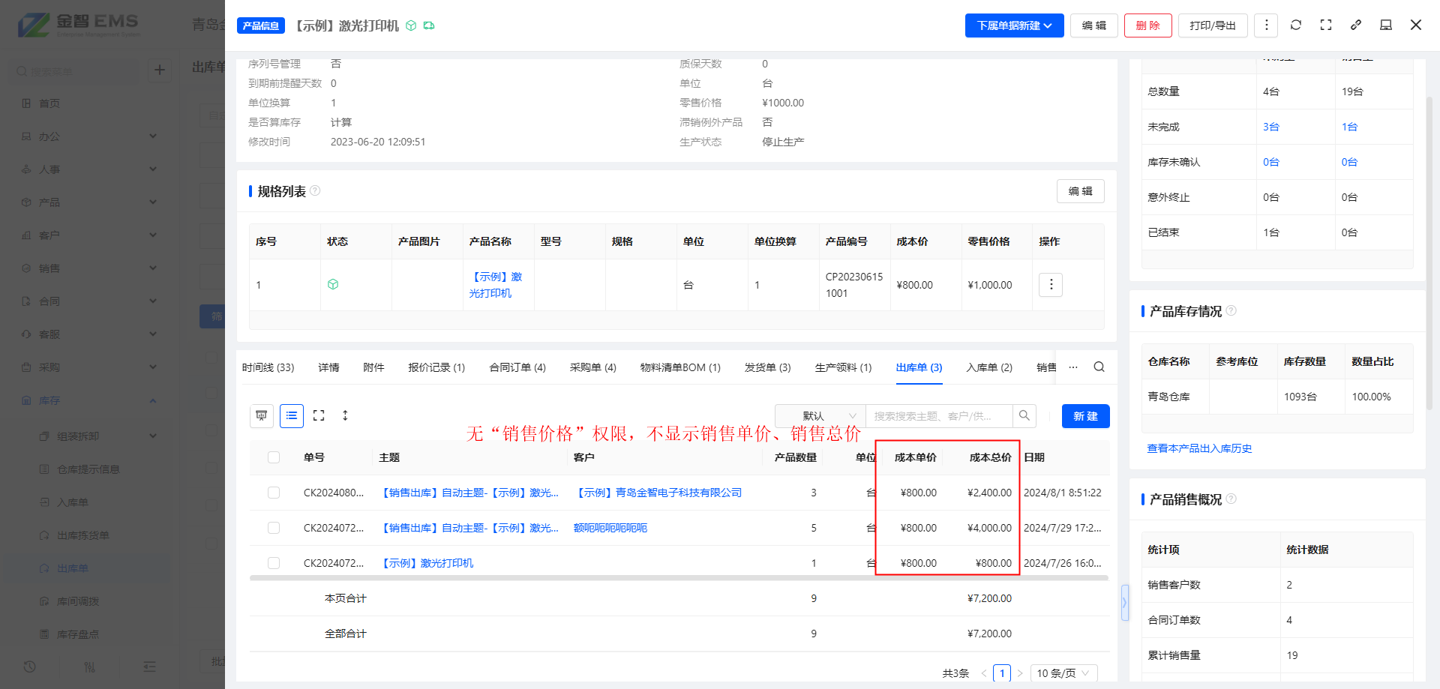Open product link 【示例】激光打印机 in spec table
This screenshot has width=1440, height=689.
click(x=496, y=285)
